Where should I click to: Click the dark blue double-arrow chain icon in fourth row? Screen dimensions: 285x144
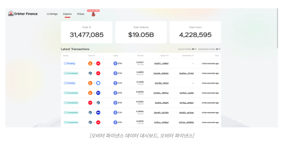click(x=98, y=93)
